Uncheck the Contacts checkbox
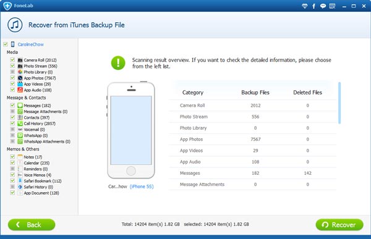Viewport: 371px width, 239px height. (x=12, y=117)
